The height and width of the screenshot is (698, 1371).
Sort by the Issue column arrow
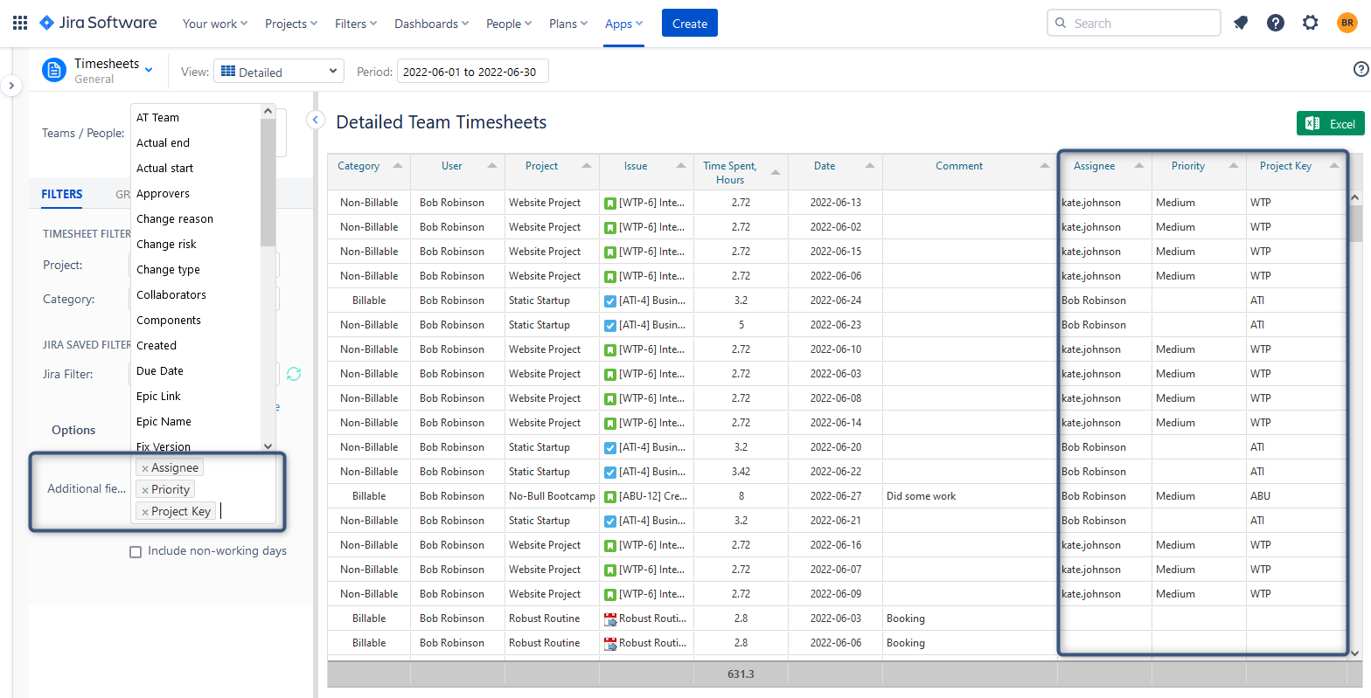pyautogui.click(x=681, y=166)
